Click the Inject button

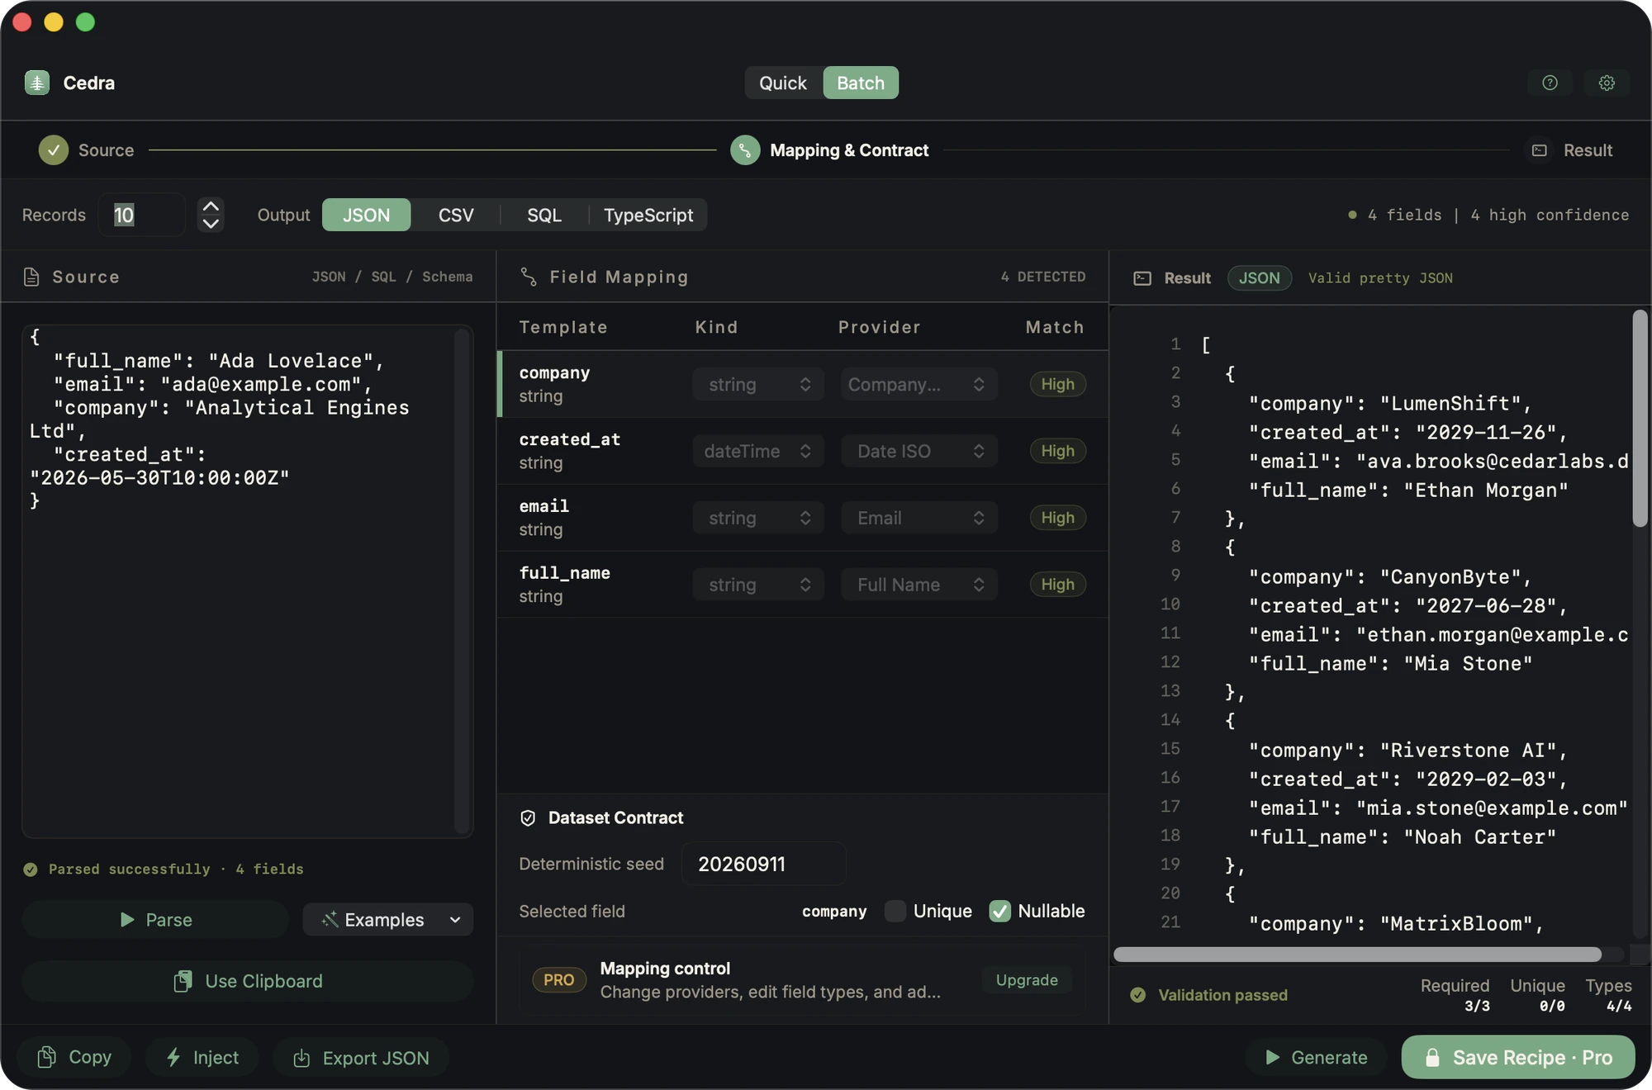202,1058
